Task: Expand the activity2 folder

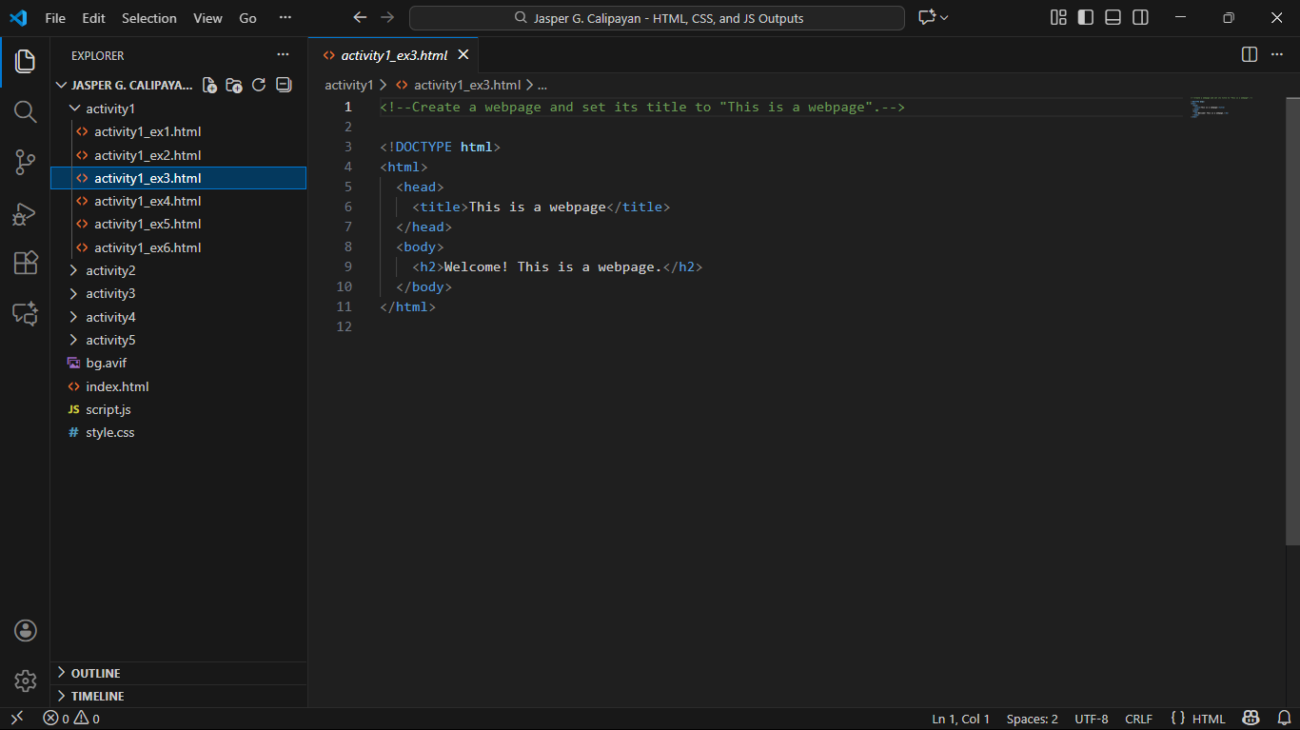Action: (110, 270)
